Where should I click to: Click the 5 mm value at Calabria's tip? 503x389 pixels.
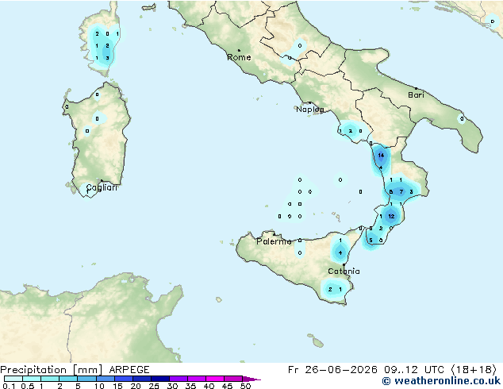(x=371, y=241)
